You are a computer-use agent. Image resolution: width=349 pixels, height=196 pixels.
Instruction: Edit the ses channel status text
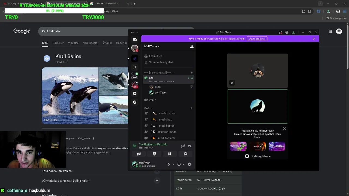pyautogui.click(x=162, y=81)
